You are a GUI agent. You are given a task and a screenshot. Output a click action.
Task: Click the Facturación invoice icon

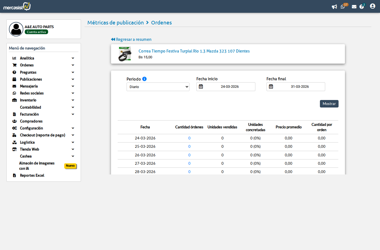point(14,114)
